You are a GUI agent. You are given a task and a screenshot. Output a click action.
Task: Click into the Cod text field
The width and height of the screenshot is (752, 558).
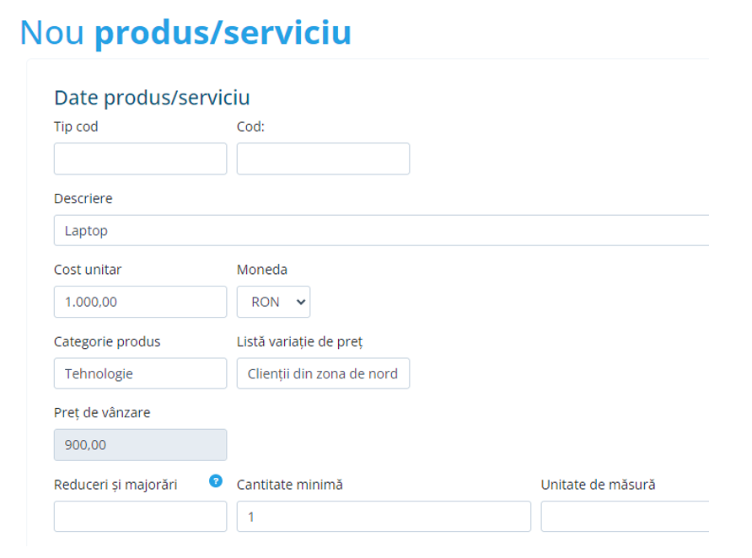coord(323,158)
